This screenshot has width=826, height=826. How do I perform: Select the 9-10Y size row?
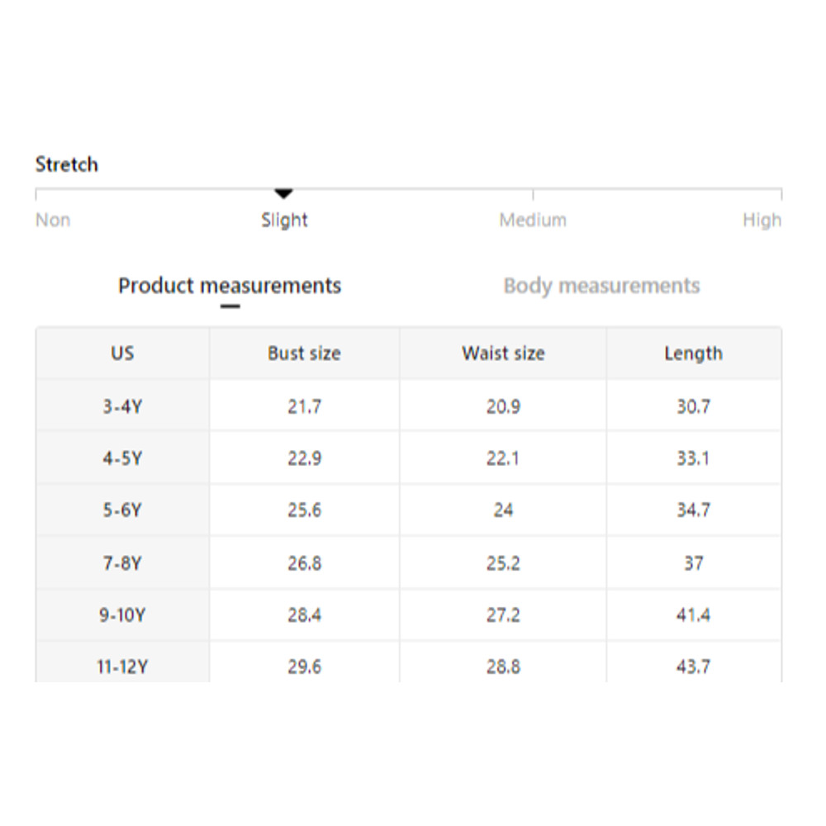[122, 615]
